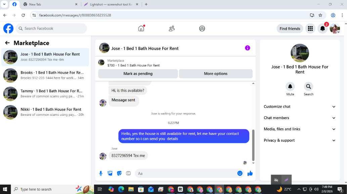Viewport: 347px width, 194px height.
Task: Open Jose's house thumbnail in right panel
Action: pyautogui.click(x=300, y=53)
